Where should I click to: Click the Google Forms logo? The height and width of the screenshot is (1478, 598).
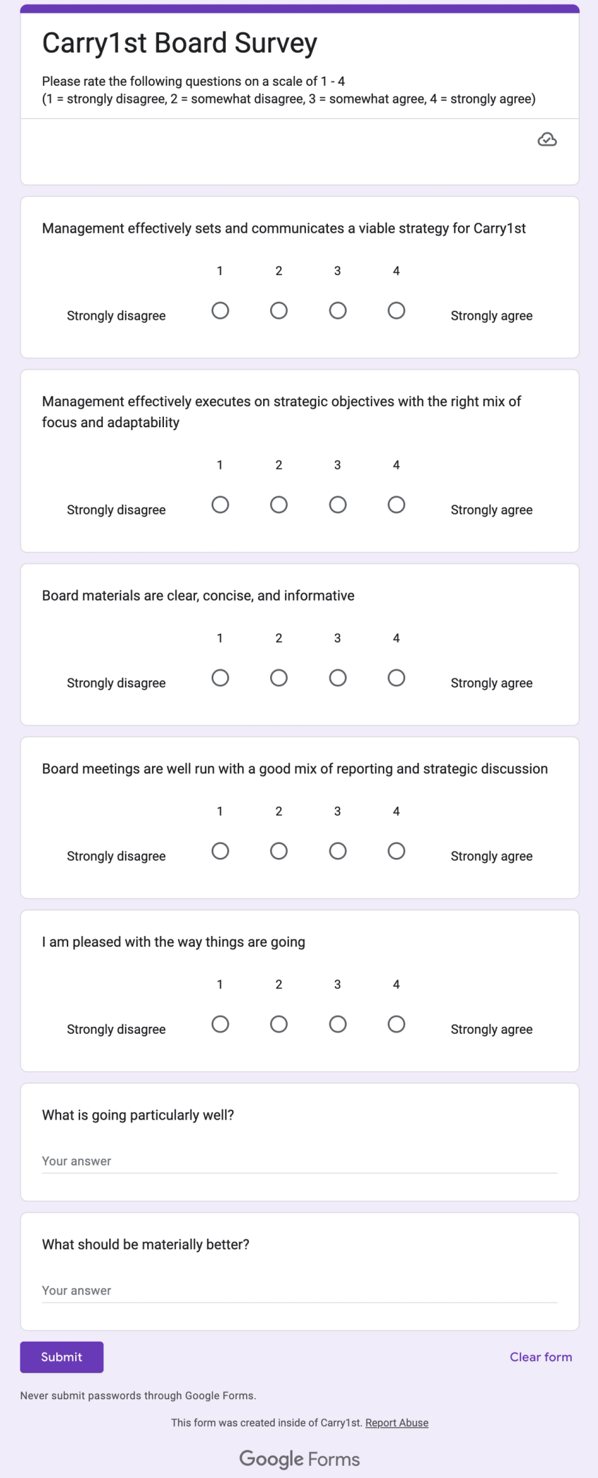pyautogui.click(x=299, y=1458)
